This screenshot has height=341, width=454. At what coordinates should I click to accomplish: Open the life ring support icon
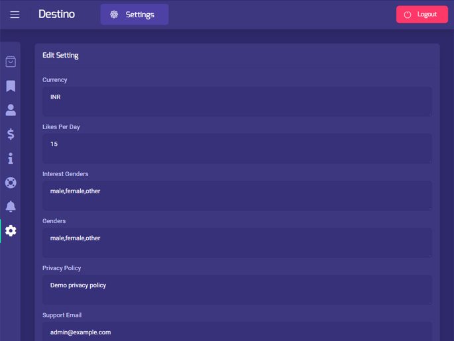[x=11, y=183]
